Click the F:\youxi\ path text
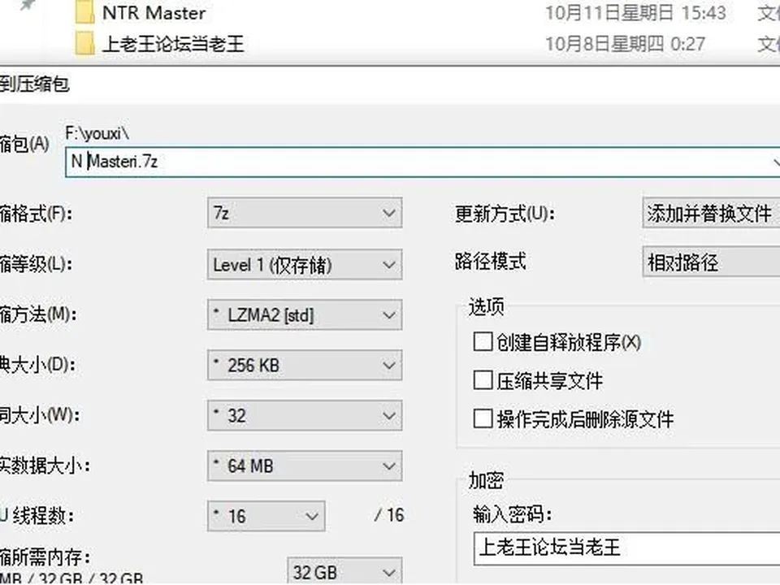 coord(97,133)
